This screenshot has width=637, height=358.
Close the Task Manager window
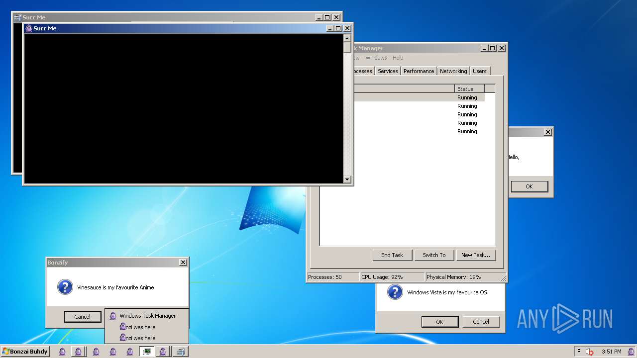pyautogui.click(x=502, y=48)
